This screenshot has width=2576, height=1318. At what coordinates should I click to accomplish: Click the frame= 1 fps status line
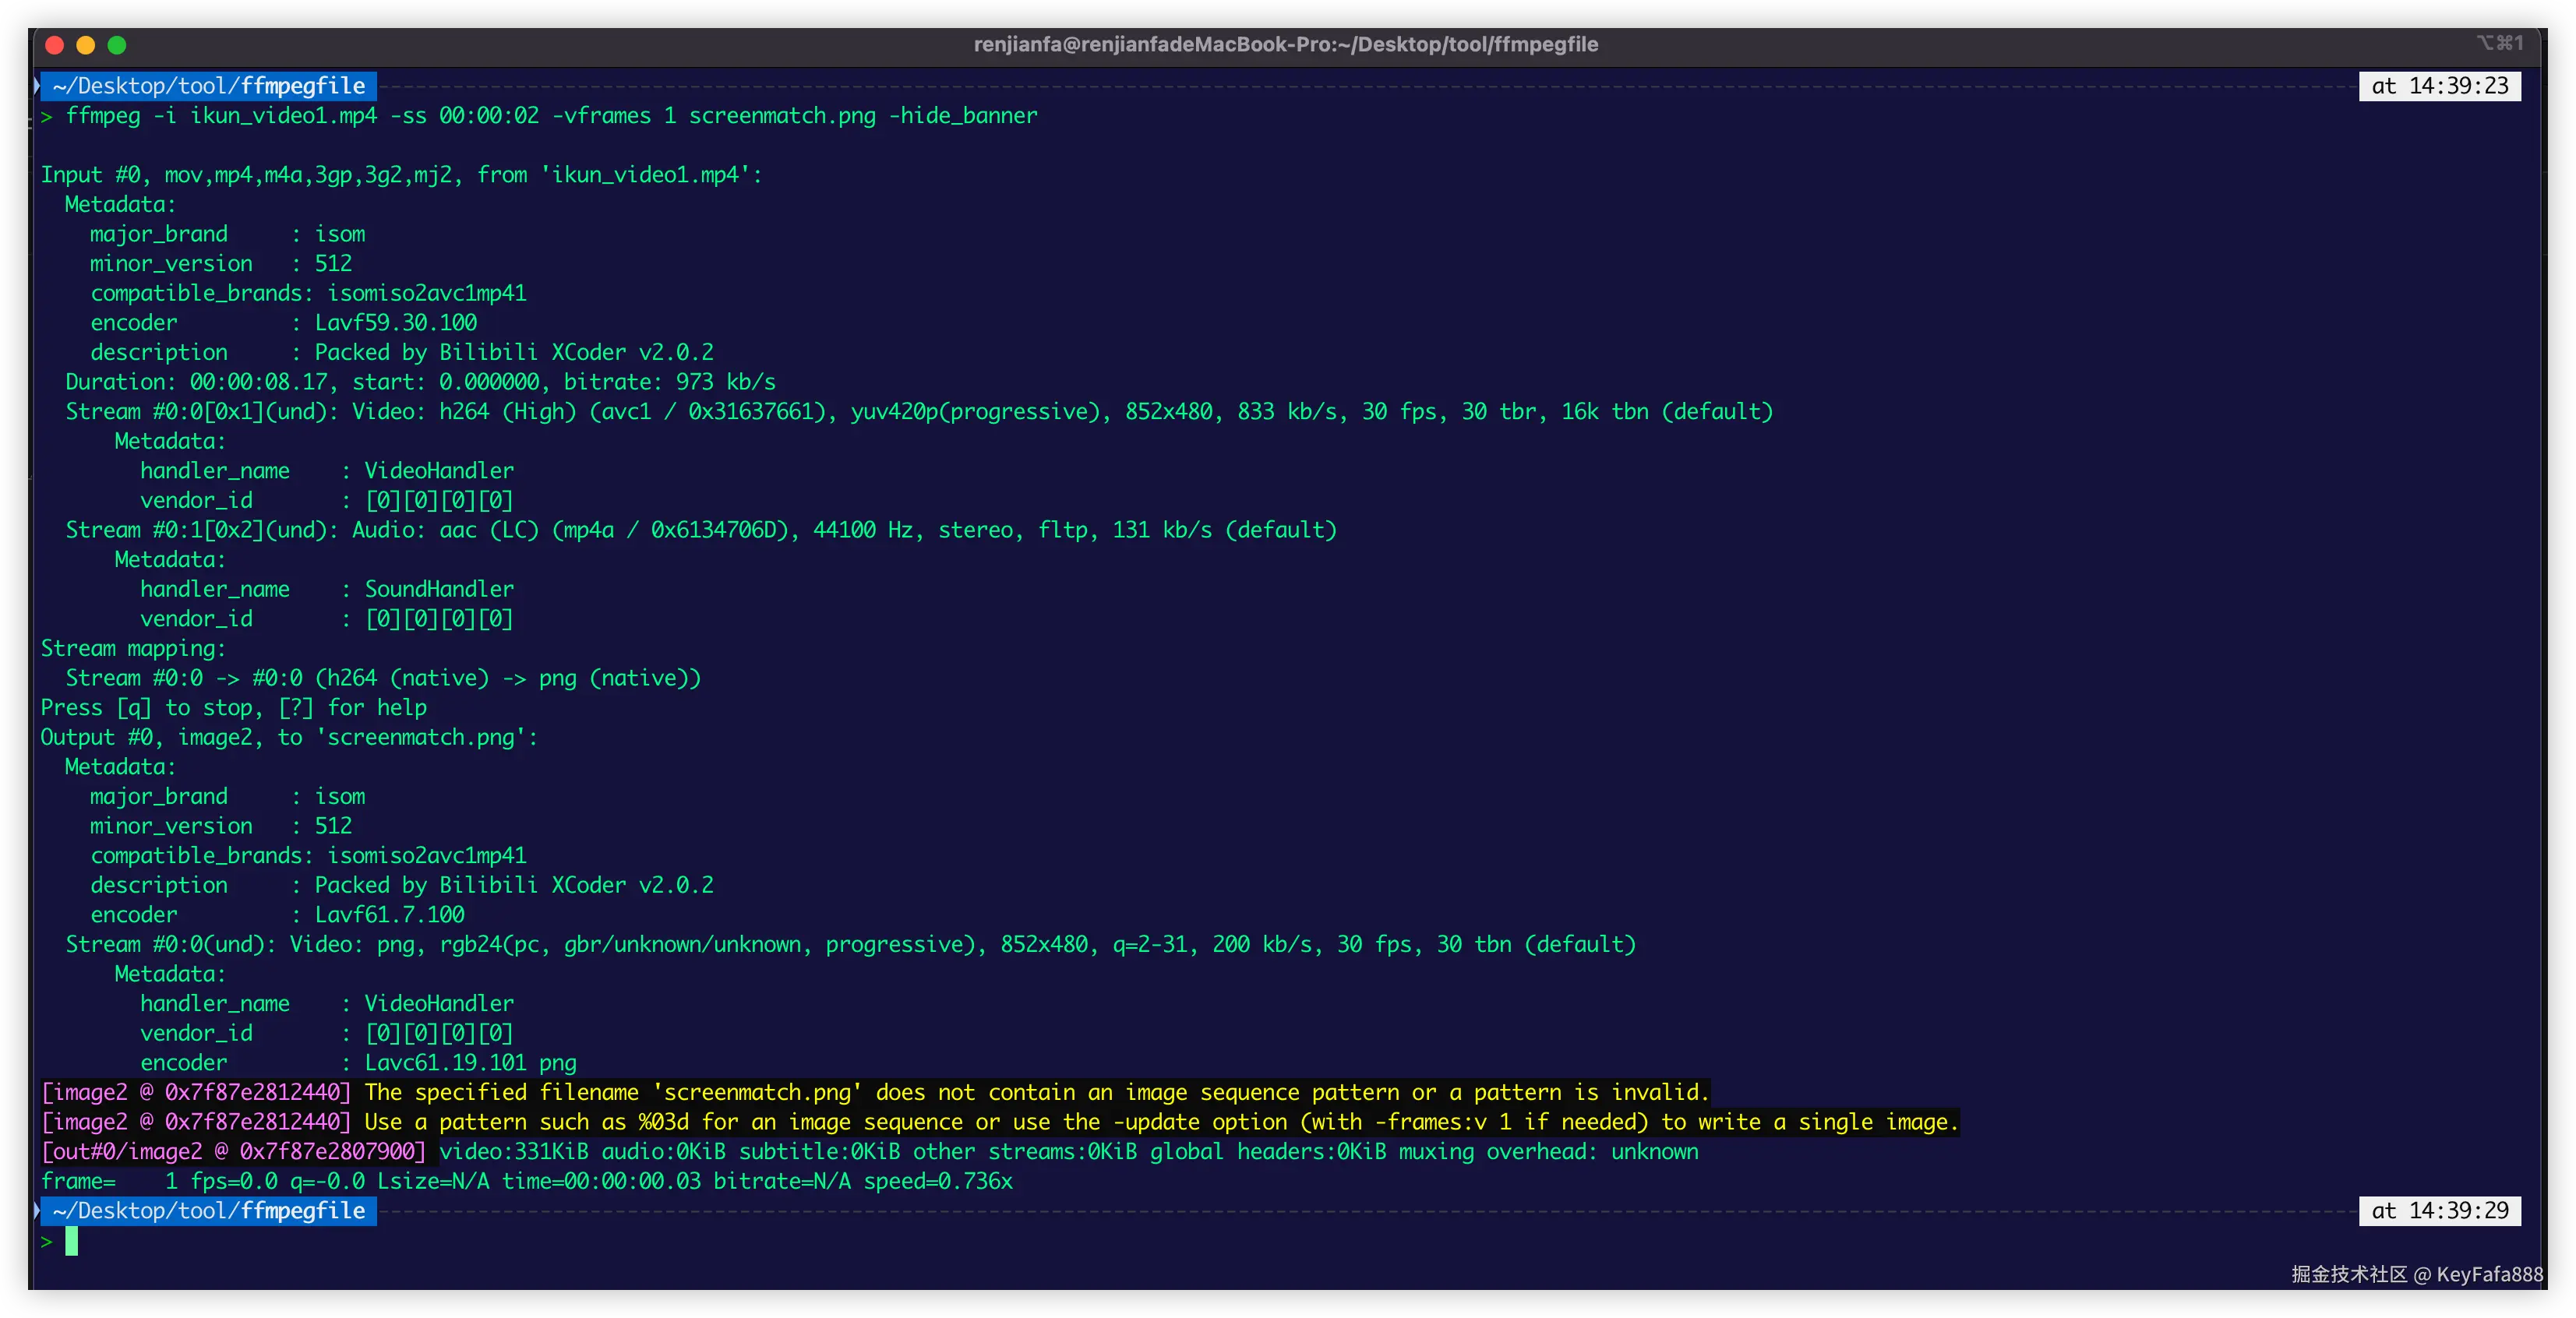526,1181
